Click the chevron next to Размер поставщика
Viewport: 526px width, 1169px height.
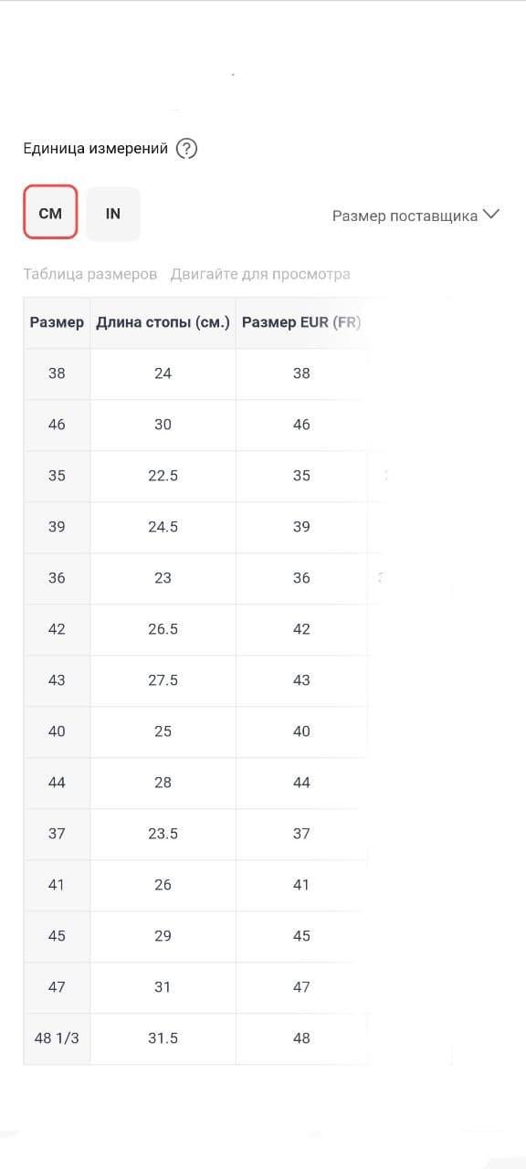pyautogui.click(x=491, y=215)
